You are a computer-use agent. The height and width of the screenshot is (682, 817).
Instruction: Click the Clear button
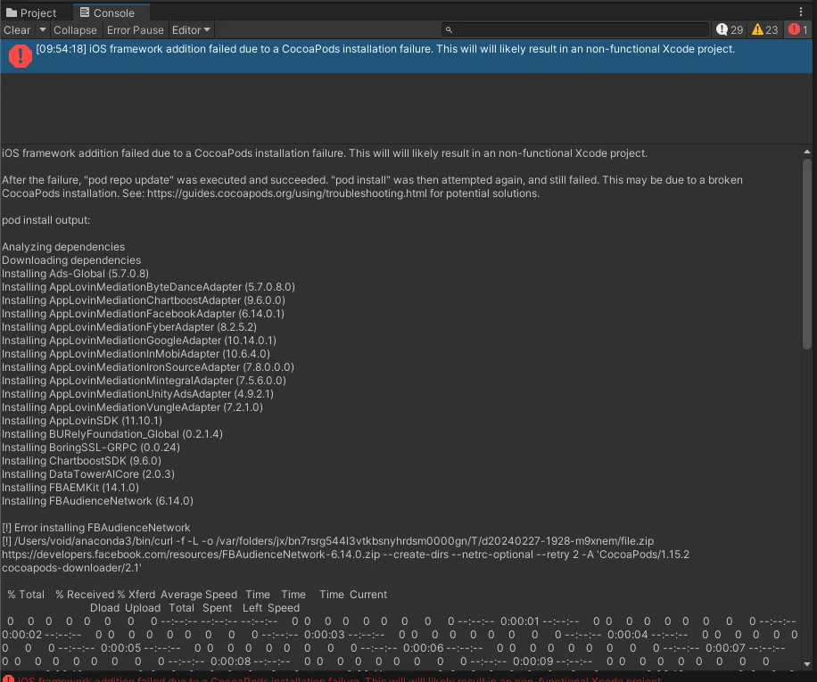click(17, 30)
